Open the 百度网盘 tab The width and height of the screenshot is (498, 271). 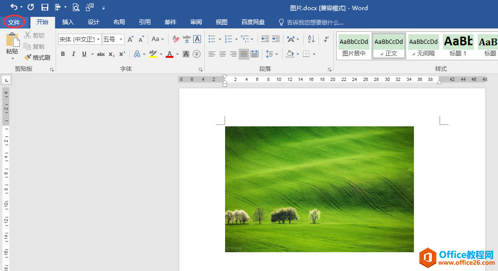253,22
